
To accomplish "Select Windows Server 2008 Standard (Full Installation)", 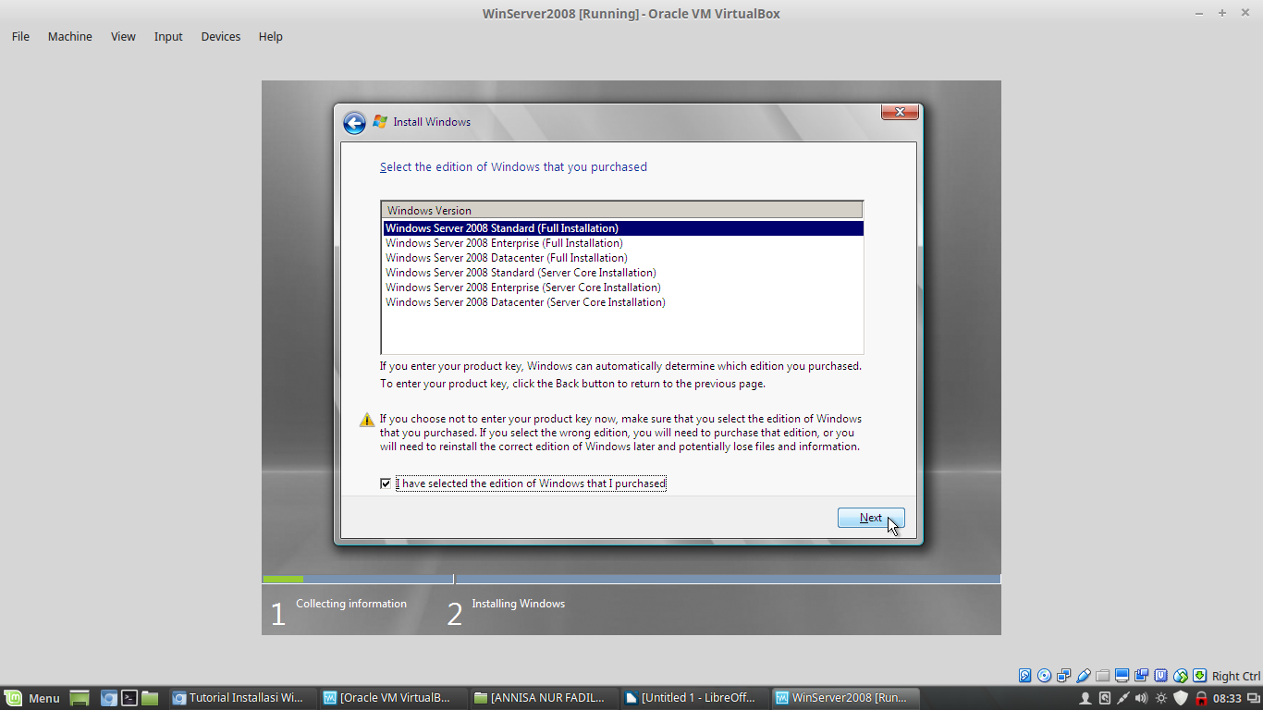I will [x=623, y=228].
